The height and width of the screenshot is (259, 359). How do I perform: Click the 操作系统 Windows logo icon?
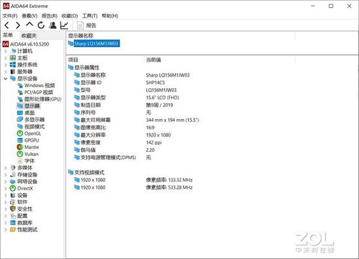(x=13, y=65)
